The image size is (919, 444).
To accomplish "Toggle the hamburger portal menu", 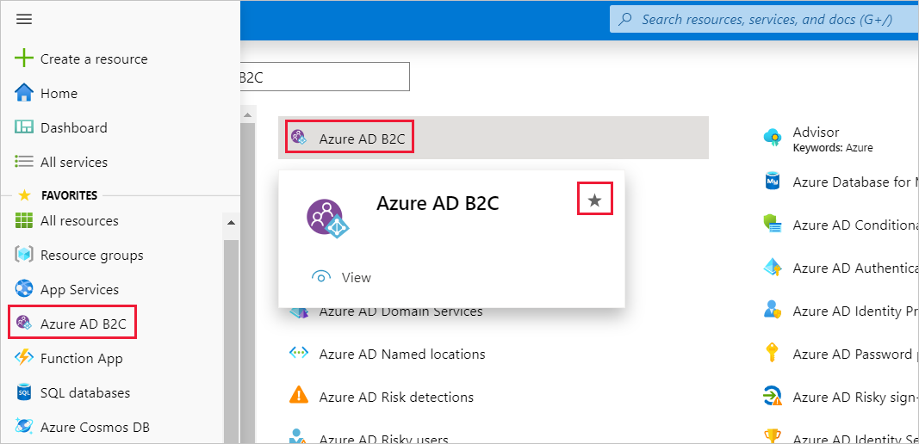I will [x=24, y=19].
